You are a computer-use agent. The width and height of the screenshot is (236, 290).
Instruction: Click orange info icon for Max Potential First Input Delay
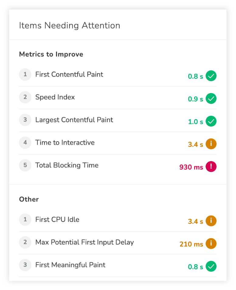211,243
